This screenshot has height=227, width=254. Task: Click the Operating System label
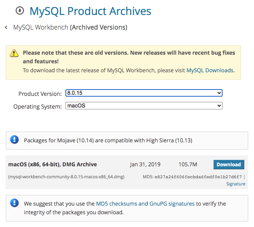point(37,107)
